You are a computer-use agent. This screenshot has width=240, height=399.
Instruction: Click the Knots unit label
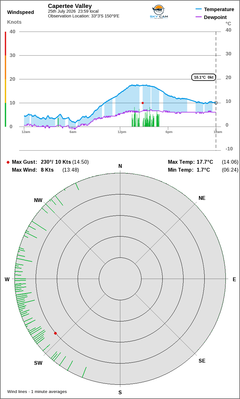coord(14,22)
